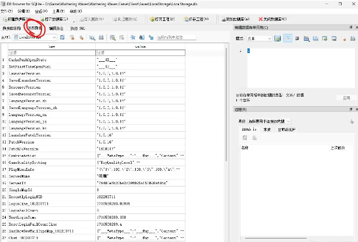
Task: Click the New Database toolbar button
Action: [x=18, y=19]
